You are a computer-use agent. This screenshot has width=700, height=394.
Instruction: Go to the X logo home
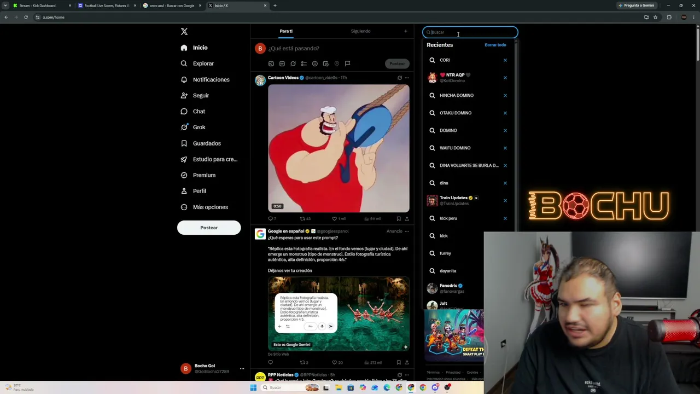[x=184, y=32]
